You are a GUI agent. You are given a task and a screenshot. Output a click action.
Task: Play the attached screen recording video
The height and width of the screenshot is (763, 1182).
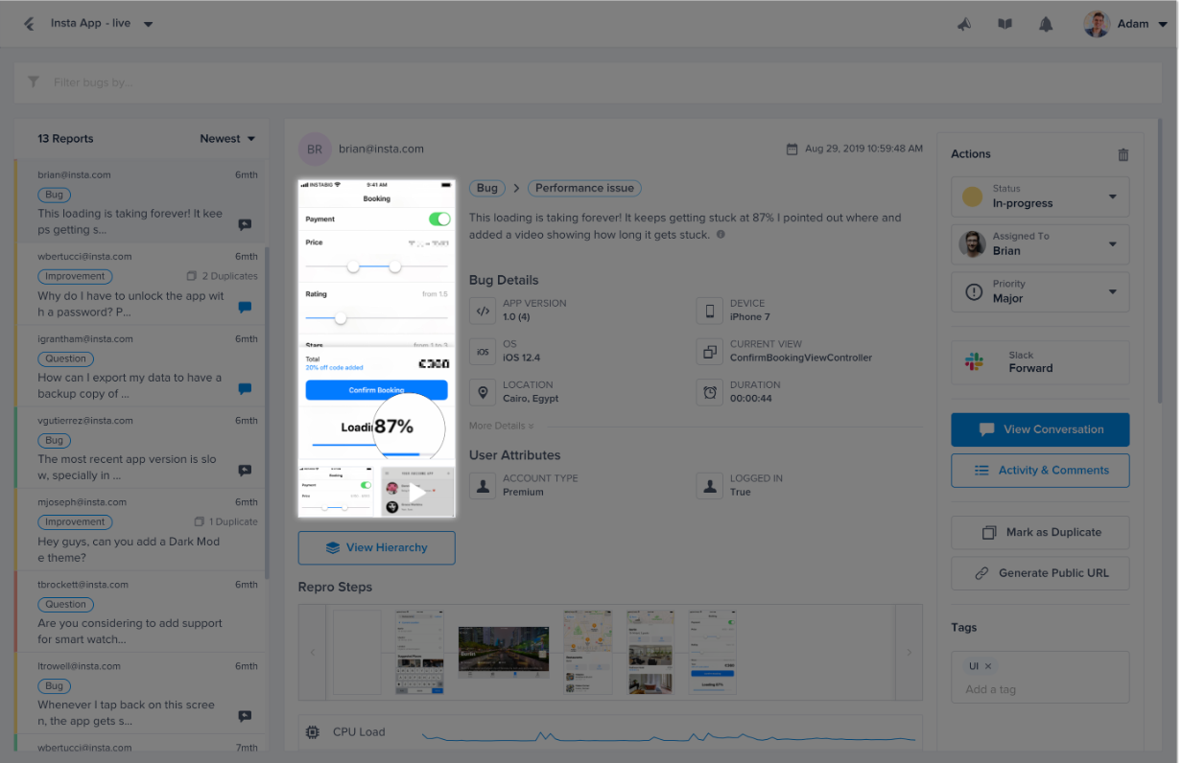click(417, 492)
